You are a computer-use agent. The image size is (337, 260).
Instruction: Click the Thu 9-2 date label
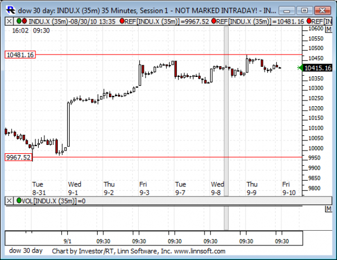[109, 188]
